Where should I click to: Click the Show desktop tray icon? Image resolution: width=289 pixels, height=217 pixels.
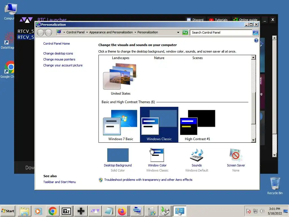pos(286,211)
